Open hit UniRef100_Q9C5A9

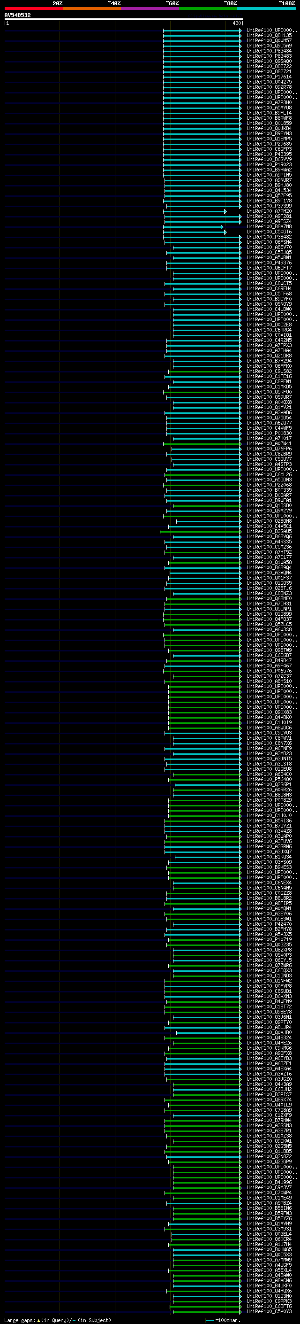(269, 46)
